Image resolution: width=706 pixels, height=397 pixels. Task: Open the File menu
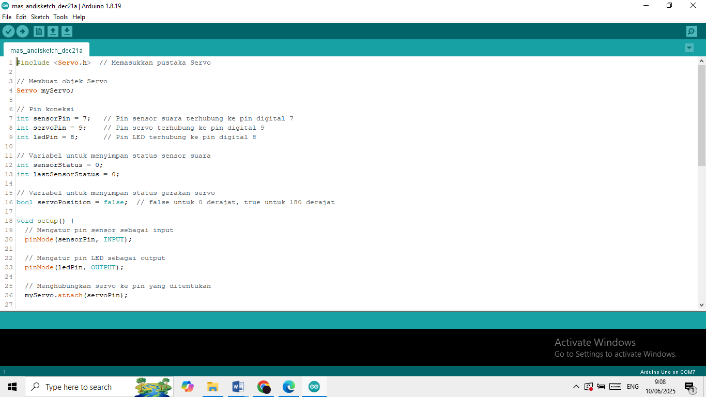tap(7, 17)
